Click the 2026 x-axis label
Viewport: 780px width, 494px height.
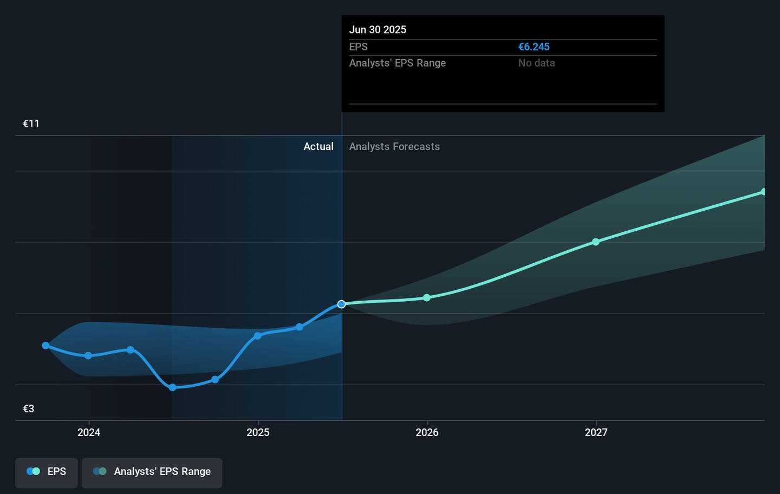[x=427, y=432]
